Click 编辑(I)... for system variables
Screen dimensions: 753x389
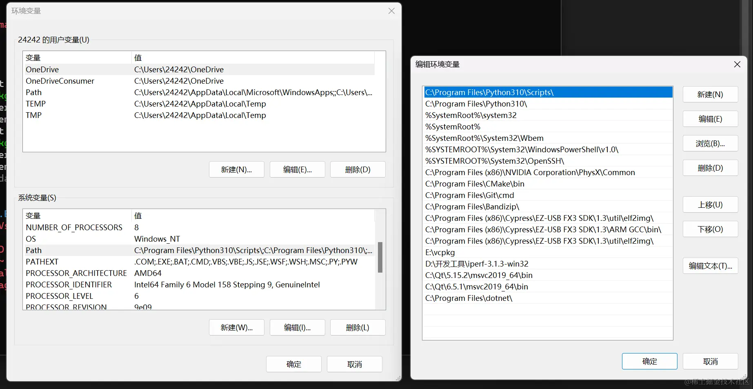[297, 327]
